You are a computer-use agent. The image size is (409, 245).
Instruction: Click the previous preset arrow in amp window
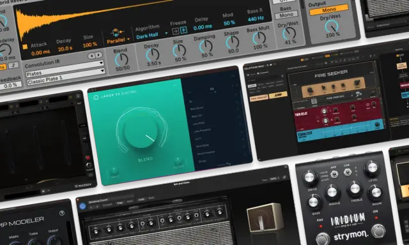point(91,207)
